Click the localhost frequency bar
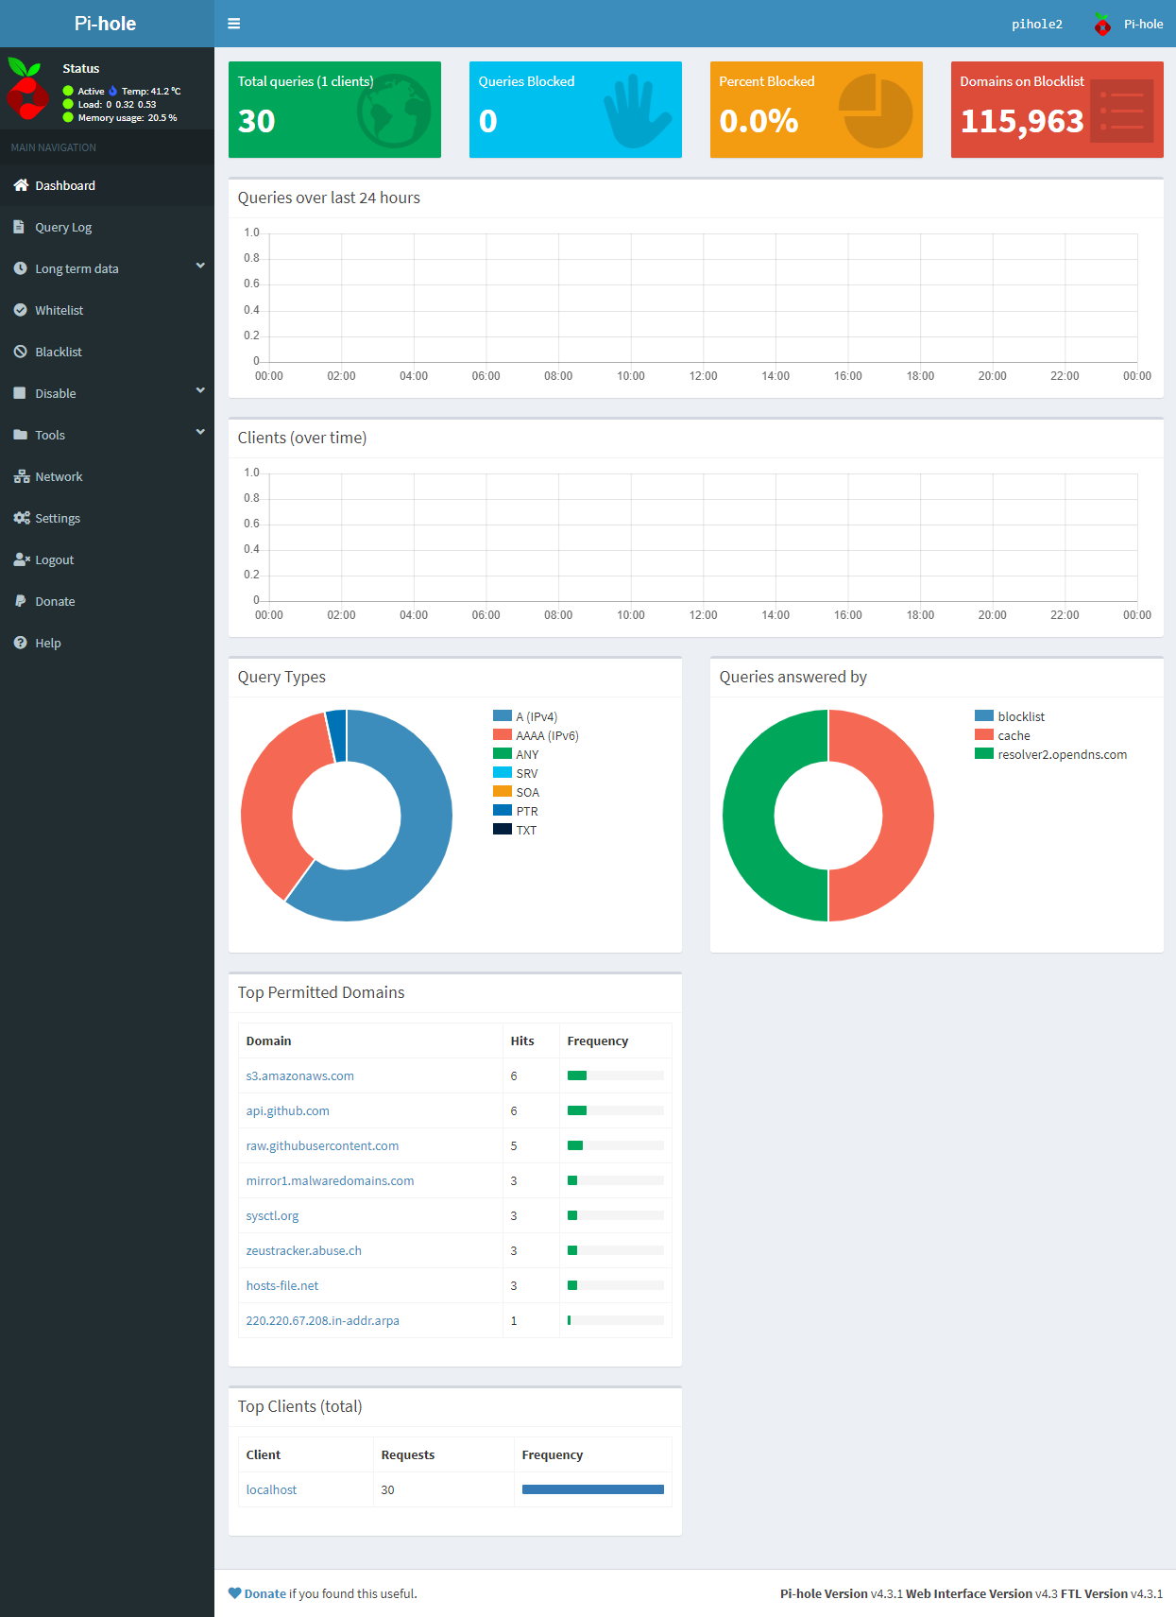Image resolution: width=1176 pixels, height=1617 pixels. pyautogui.click(x=593, y=1489)
